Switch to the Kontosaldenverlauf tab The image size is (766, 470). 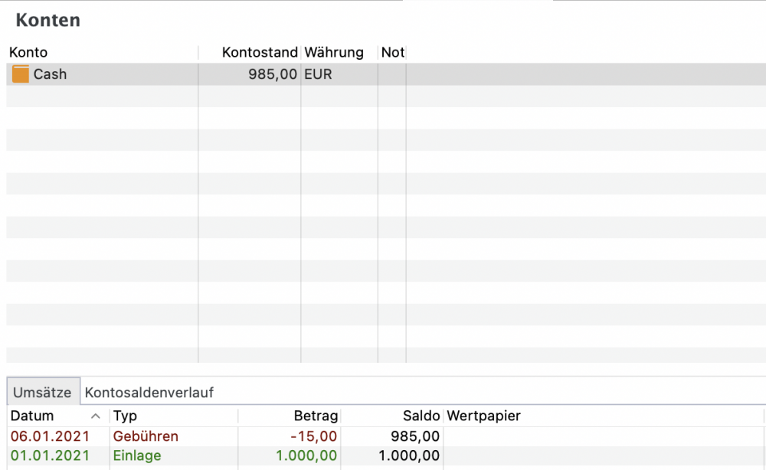[149, 393]
